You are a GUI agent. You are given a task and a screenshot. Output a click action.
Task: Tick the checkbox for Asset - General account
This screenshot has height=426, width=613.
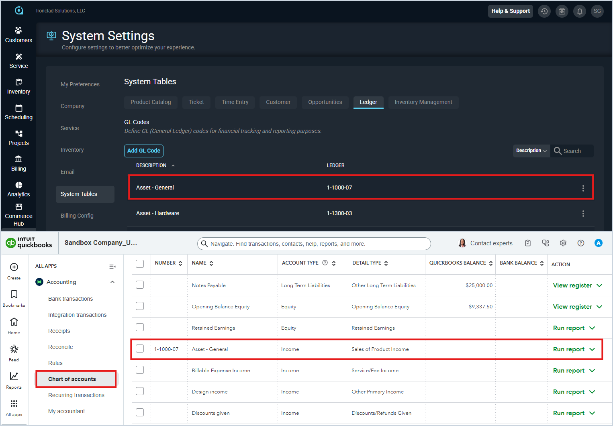140,349
